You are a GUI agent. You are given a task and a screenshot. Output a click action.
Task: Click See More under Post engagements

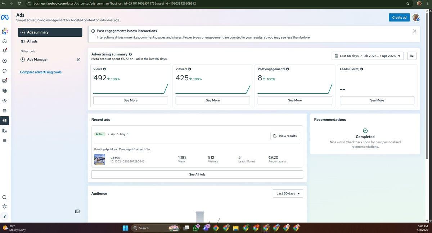point(295,100)
